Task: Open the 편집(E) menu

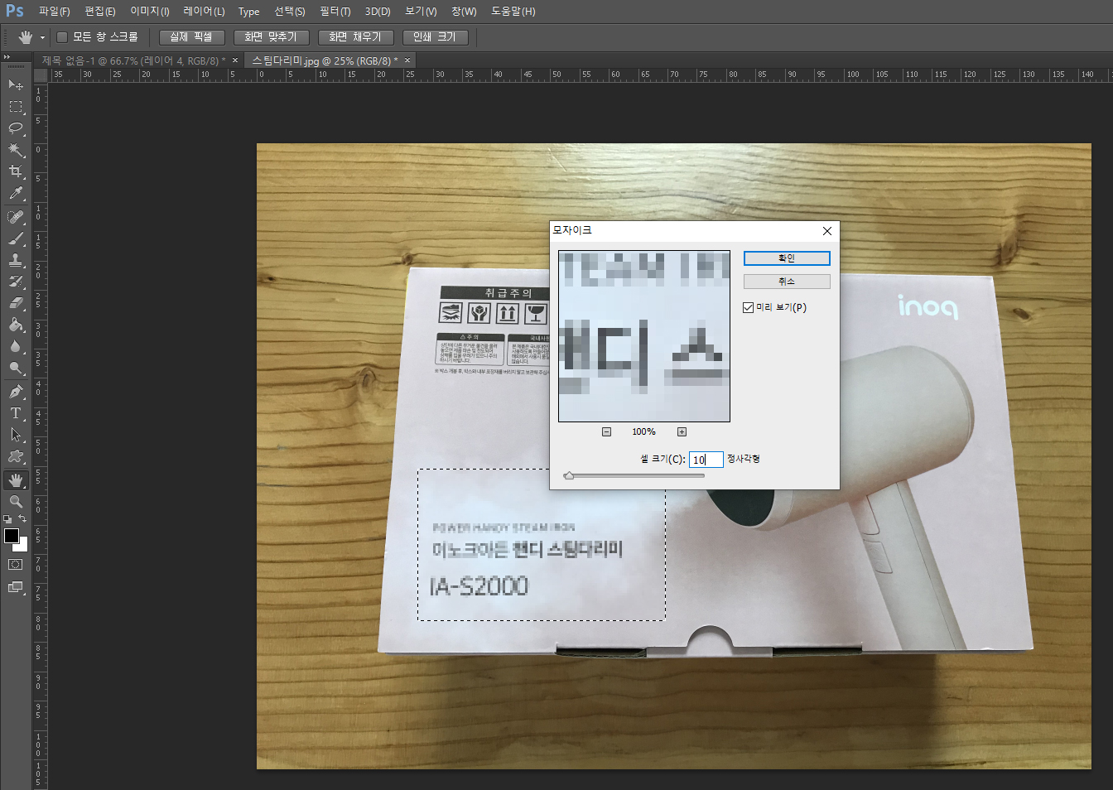Action: [100, 11]
